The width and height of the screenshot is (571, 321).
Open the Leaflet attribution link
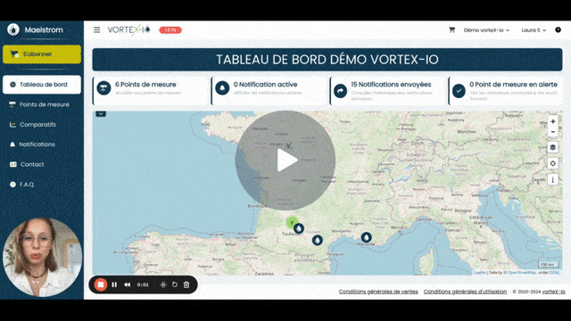[480, 272]
